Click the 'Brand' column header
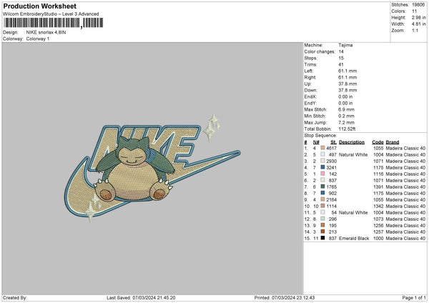429x303 pixels. (x=393, y=142)
